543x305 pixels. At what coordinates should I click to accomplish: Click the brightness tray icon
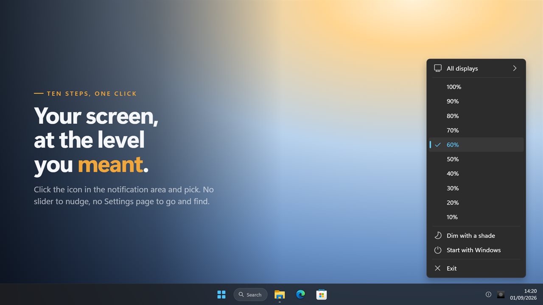501,294
